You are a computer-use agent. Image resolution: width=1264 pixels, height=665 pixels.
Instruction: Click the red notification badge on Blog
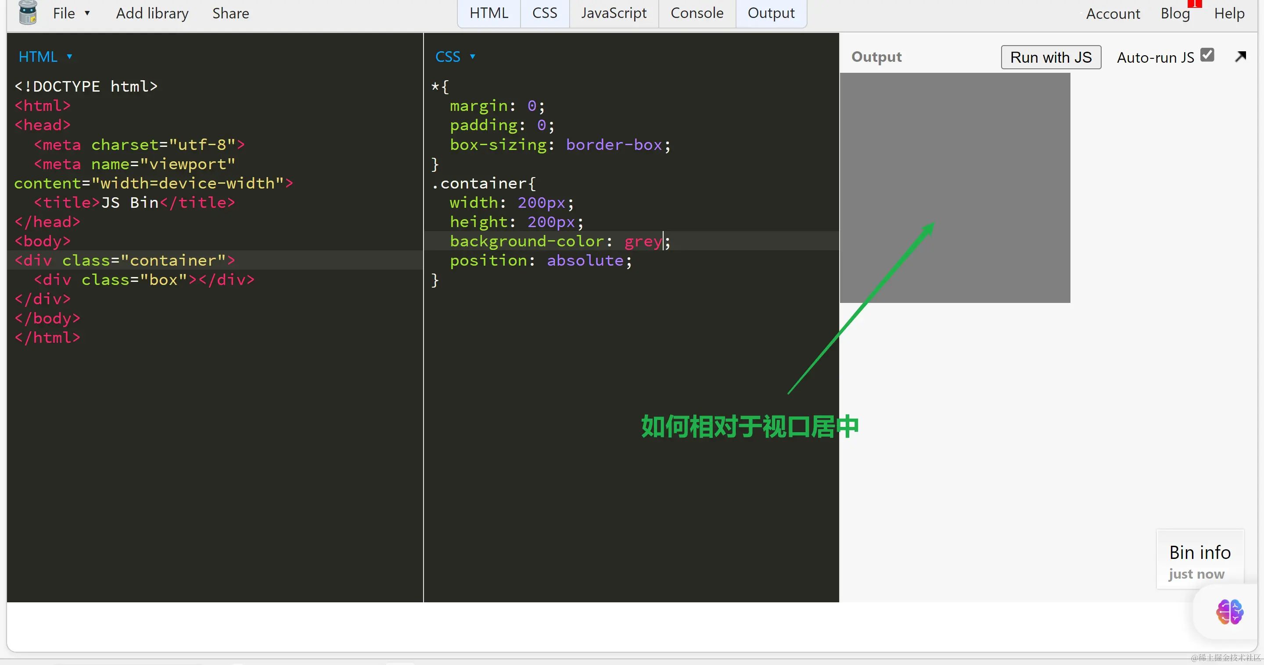click(1194, 4)
